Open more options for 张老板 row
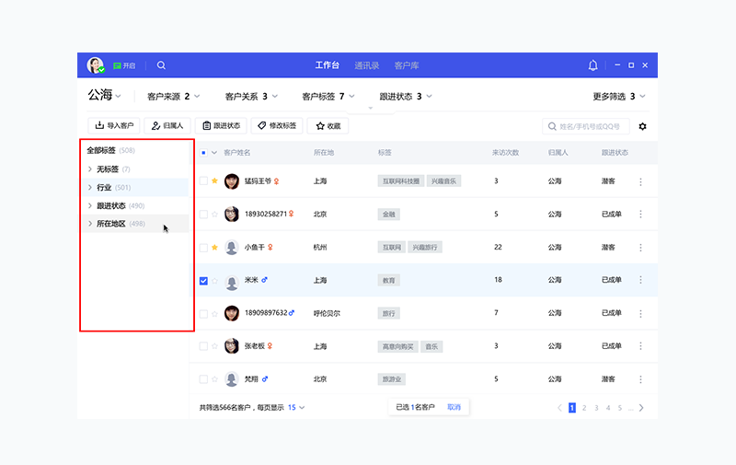This screenshot has width=736, height=465. (640, 346)
